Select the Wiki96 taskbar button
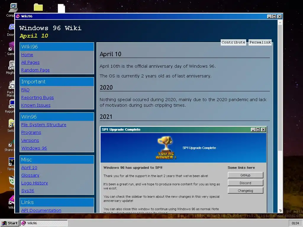Image resolution: width=303 pixels, height=227 pixels. point(44,223)
